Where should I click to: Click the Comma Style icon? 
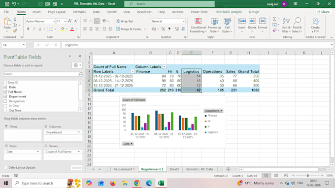pyautogui.click(x=169, y=29)
